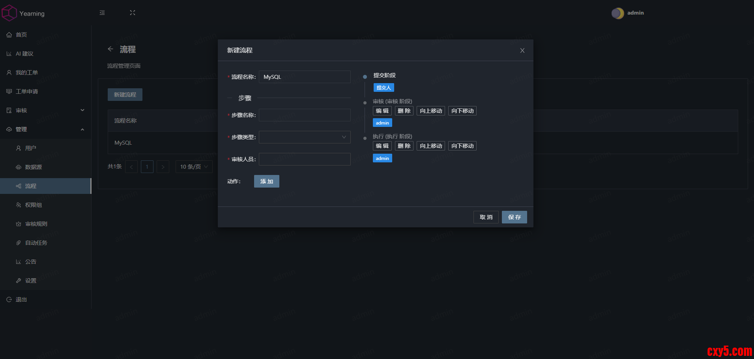This screenshot has width=754, height=359.
Task: Click the admin username in header
Action: click(635, 13)
